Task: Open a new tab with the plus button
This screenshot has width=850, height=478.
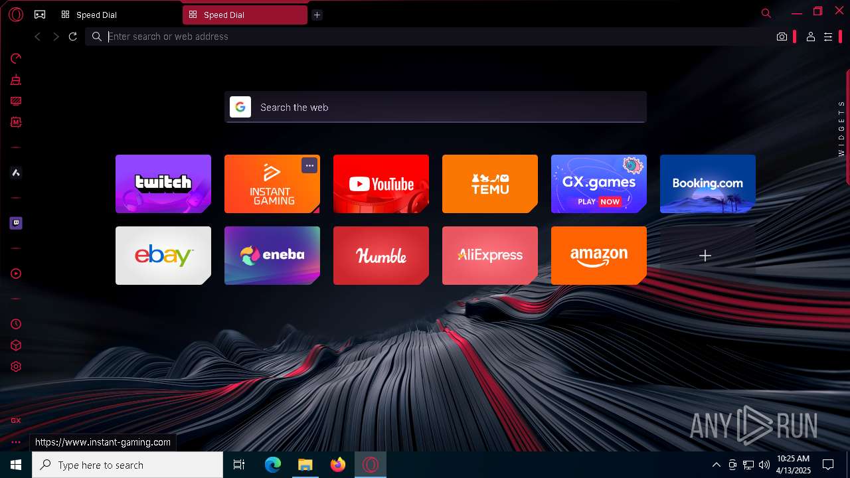Action: tap(317, 15)
